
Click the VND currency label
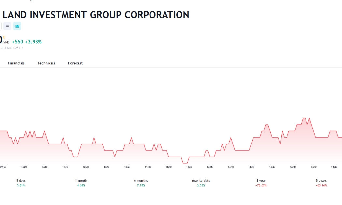[x=6, y=42]
